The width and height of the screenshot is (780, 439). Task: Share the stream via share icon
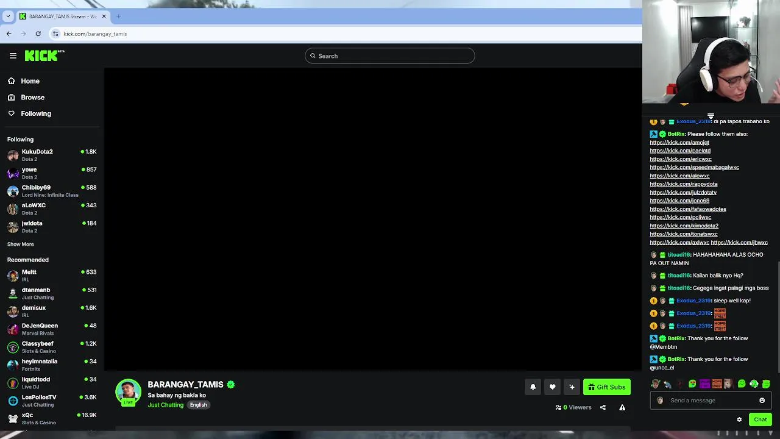click(x=603, y=407)
